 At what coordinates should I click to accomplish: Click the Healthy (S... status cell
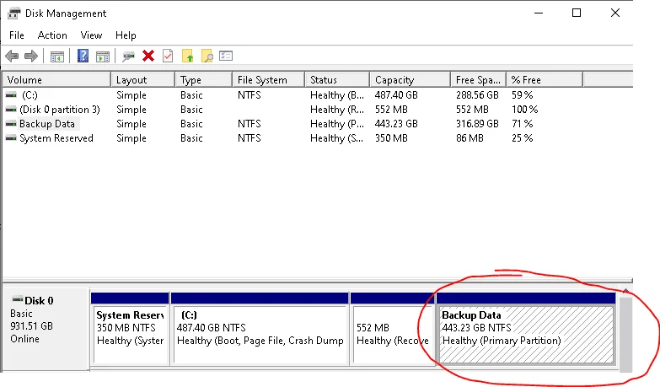pos(336,138)
